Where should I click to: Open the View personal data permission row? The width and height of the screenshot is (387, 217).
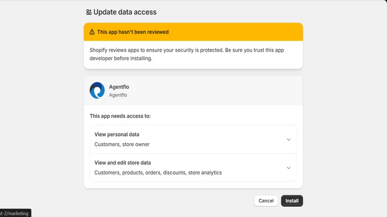(x=193, y=139)
